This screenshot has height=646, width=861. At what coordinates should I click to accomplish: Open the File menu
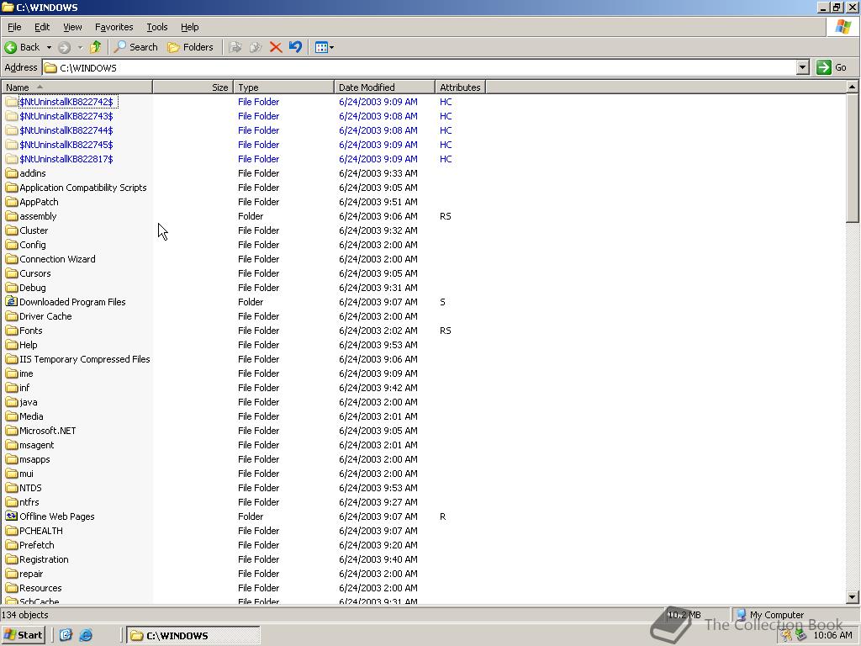click(14, 27)
